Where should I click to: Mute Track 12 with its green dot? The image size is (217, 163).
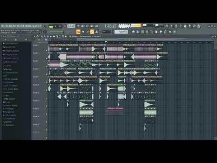pos(46,106)
